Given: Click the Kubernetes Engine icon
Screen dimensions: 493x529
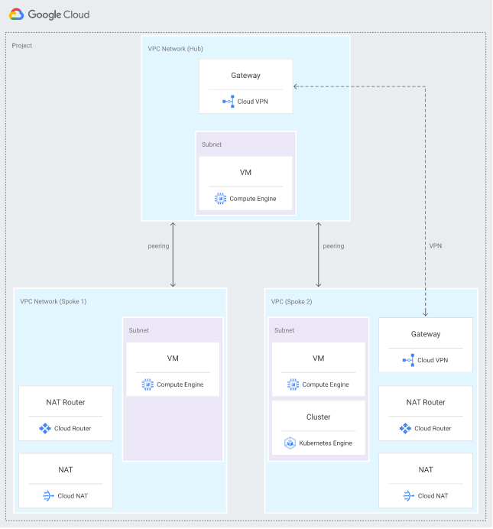Looking at the screenshot, I should pos(290,443).
